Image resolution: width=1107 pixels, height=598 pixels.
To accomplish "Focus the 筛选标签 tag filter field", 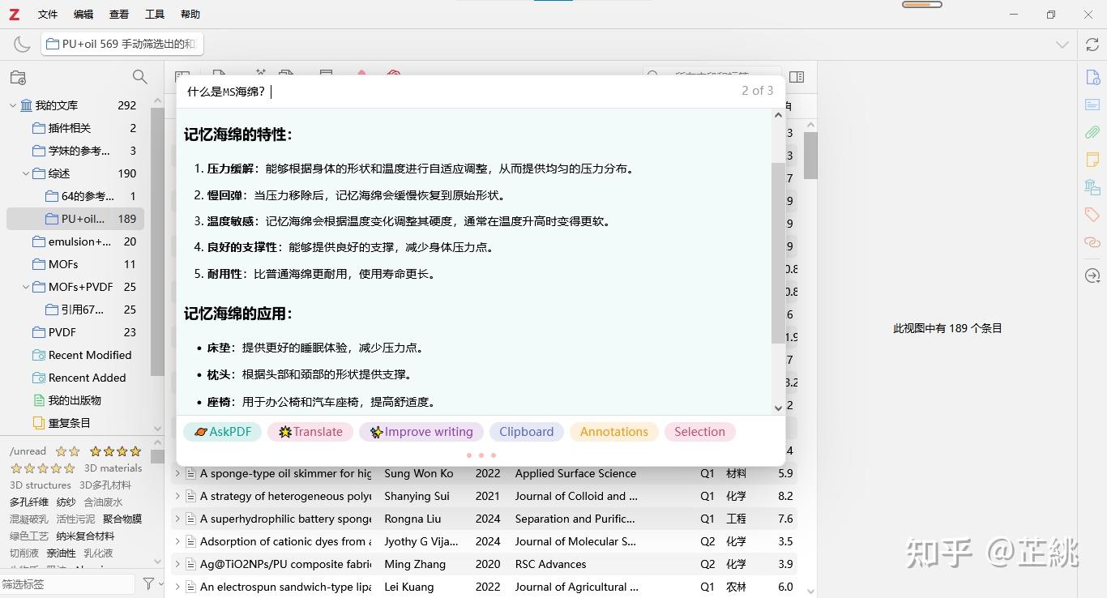I will 67,583.
